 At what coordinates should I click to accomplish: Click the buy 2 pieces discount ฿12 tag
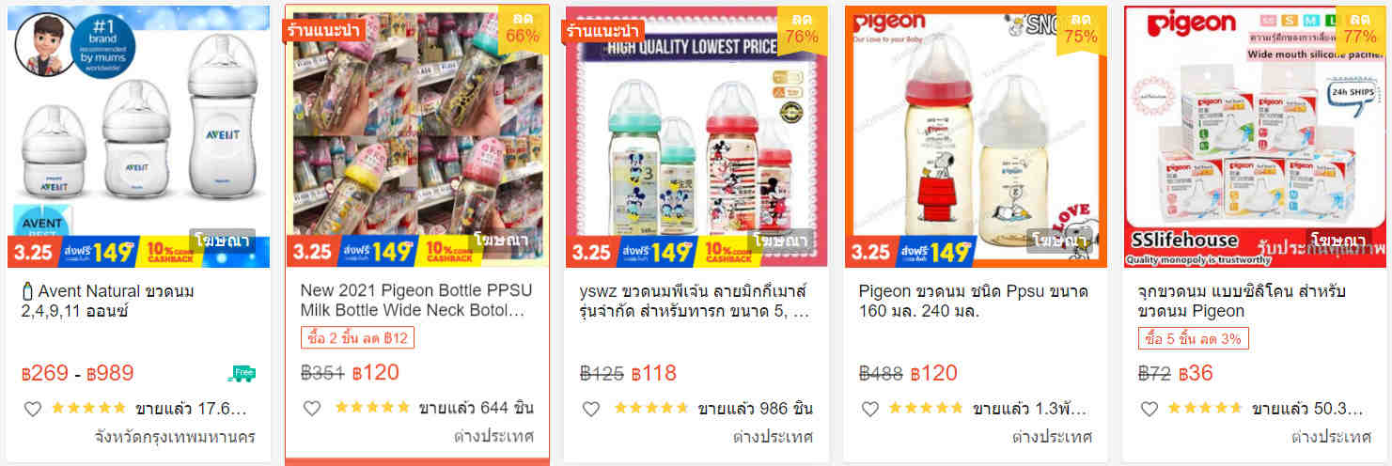(357, 338)
